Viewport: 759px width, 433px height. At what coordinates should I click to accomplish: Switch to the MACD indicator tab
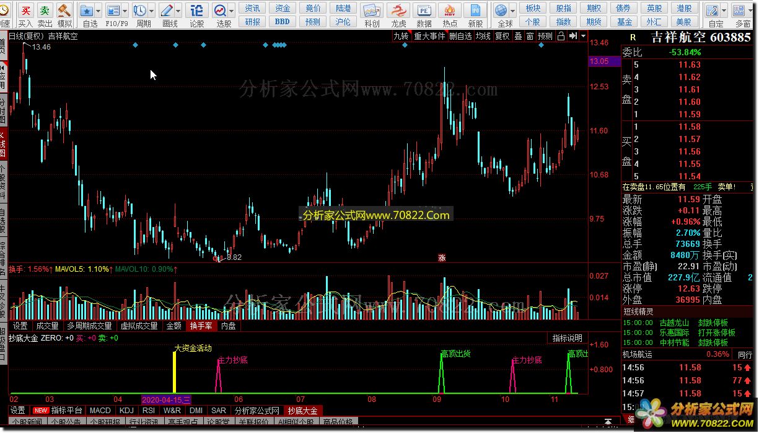click(x=100, y=410)
